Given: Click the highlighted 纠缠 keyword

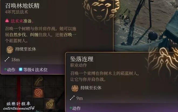Looking at the screenshot, I should pyautogui.click(x=34, y=35).
